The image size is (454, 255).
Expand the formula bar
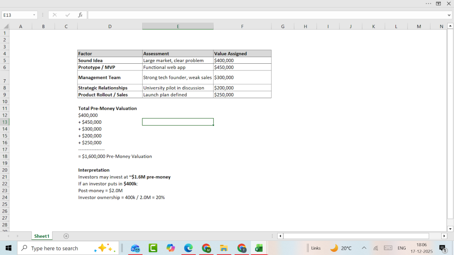coord(449,15)
